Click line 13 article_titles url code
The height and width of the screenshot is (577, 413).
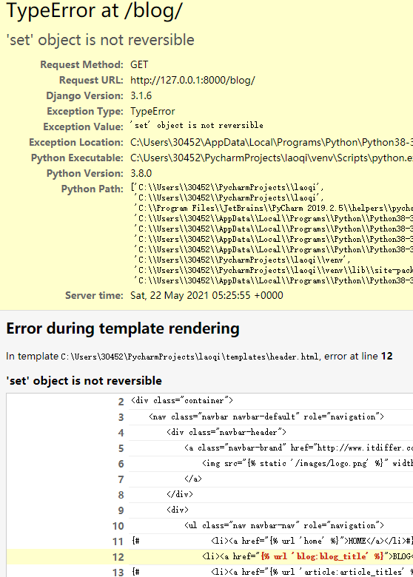[x=272, y=572]
